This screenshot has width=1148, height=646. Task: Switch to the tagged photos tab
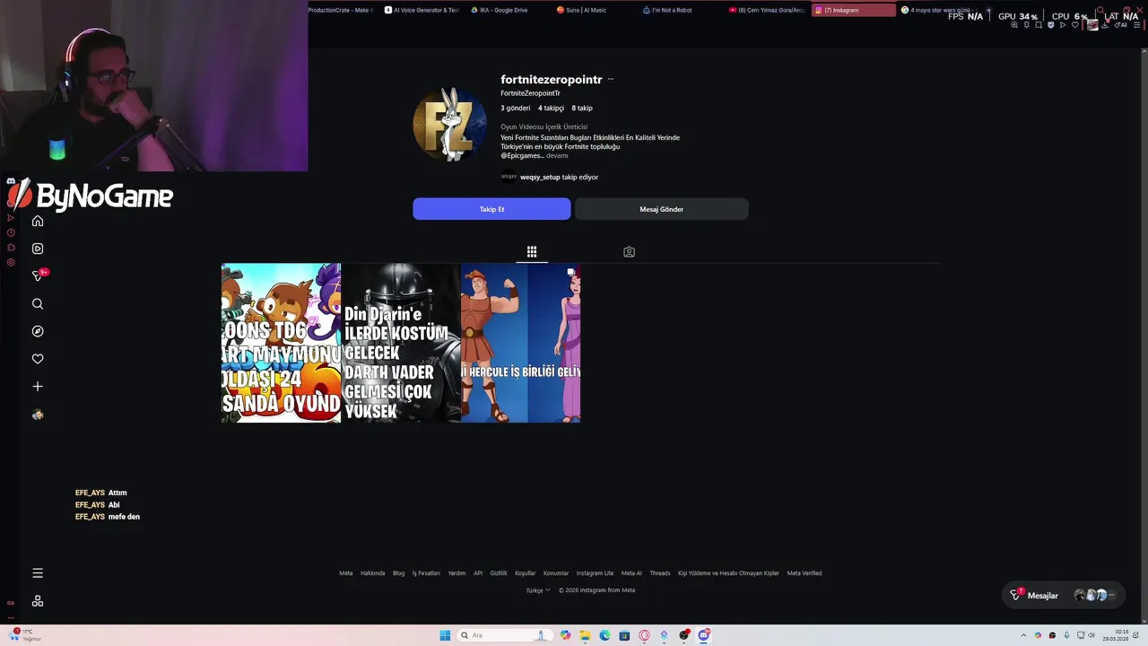coord(629,252)
